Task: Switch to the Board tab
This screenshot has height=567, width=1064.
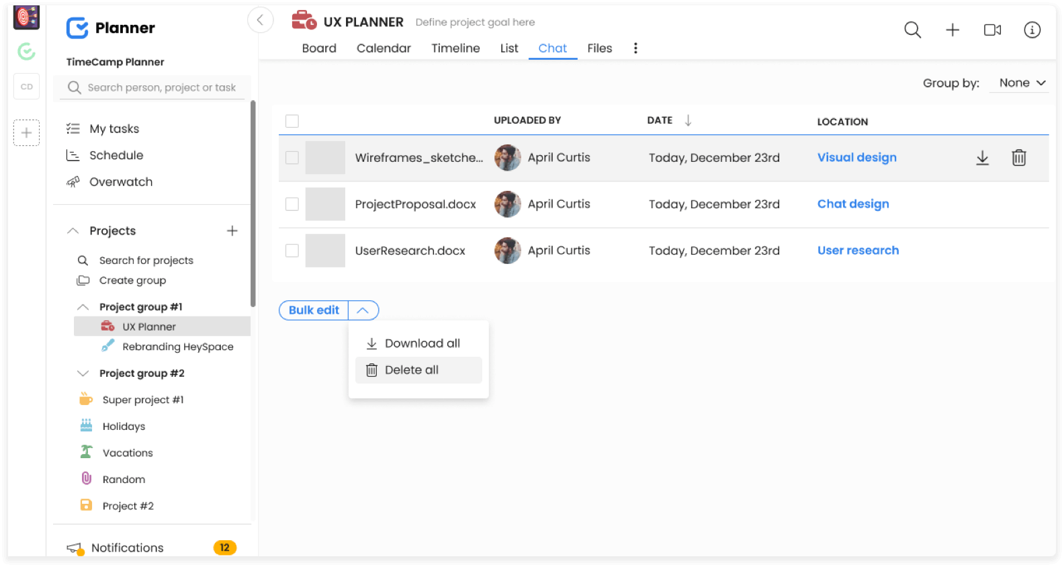Action: point(319,48)
